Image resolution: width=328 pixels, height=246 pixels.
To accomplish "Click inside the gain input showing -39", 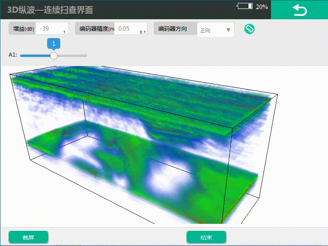I will point(49,29).
